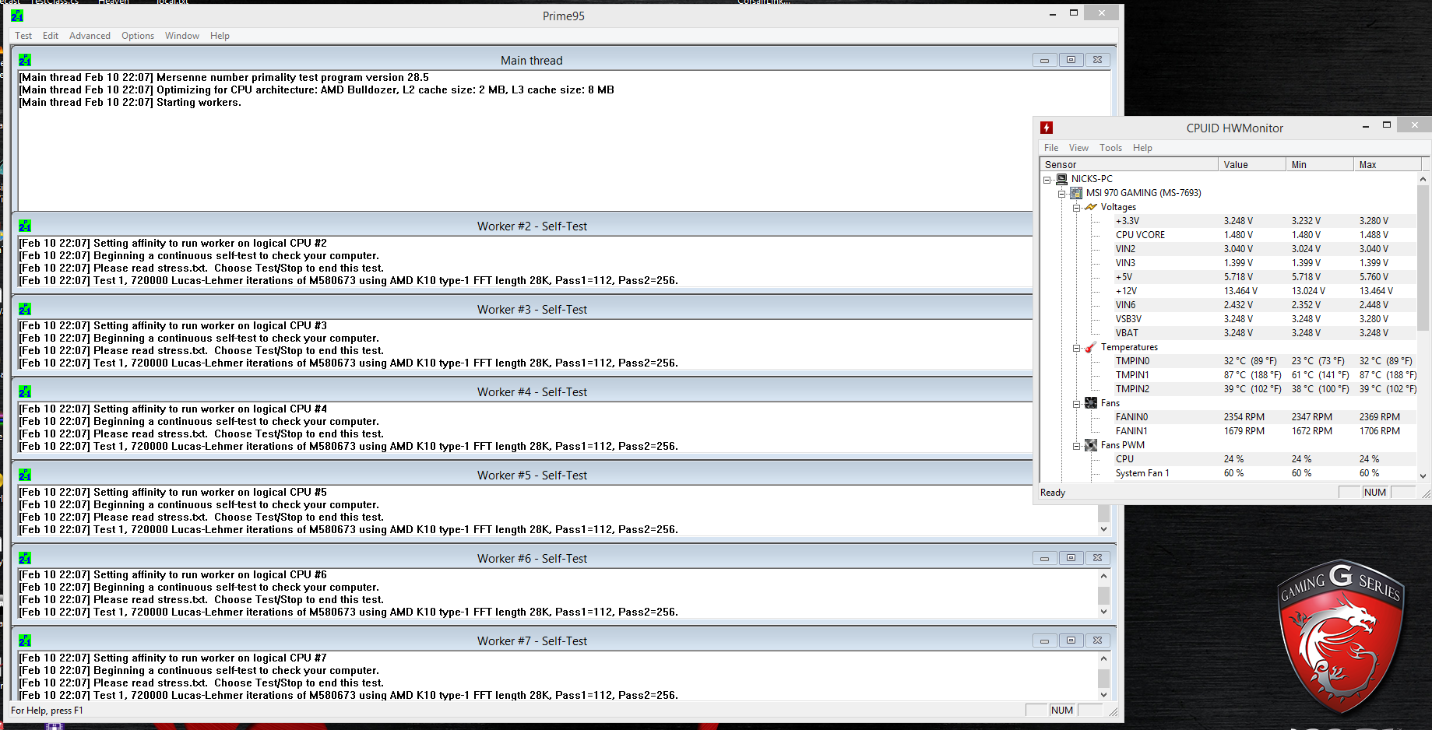This screenshot has height=730, width=1432.
Task: Select the FANIN1 fan row
Action: [1264, 431]
